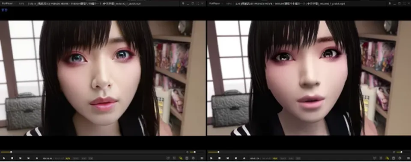The width and height of the screenshot is (411, 162).
Task: Click the open-file eject icon in right player
Action: [244, 158]
